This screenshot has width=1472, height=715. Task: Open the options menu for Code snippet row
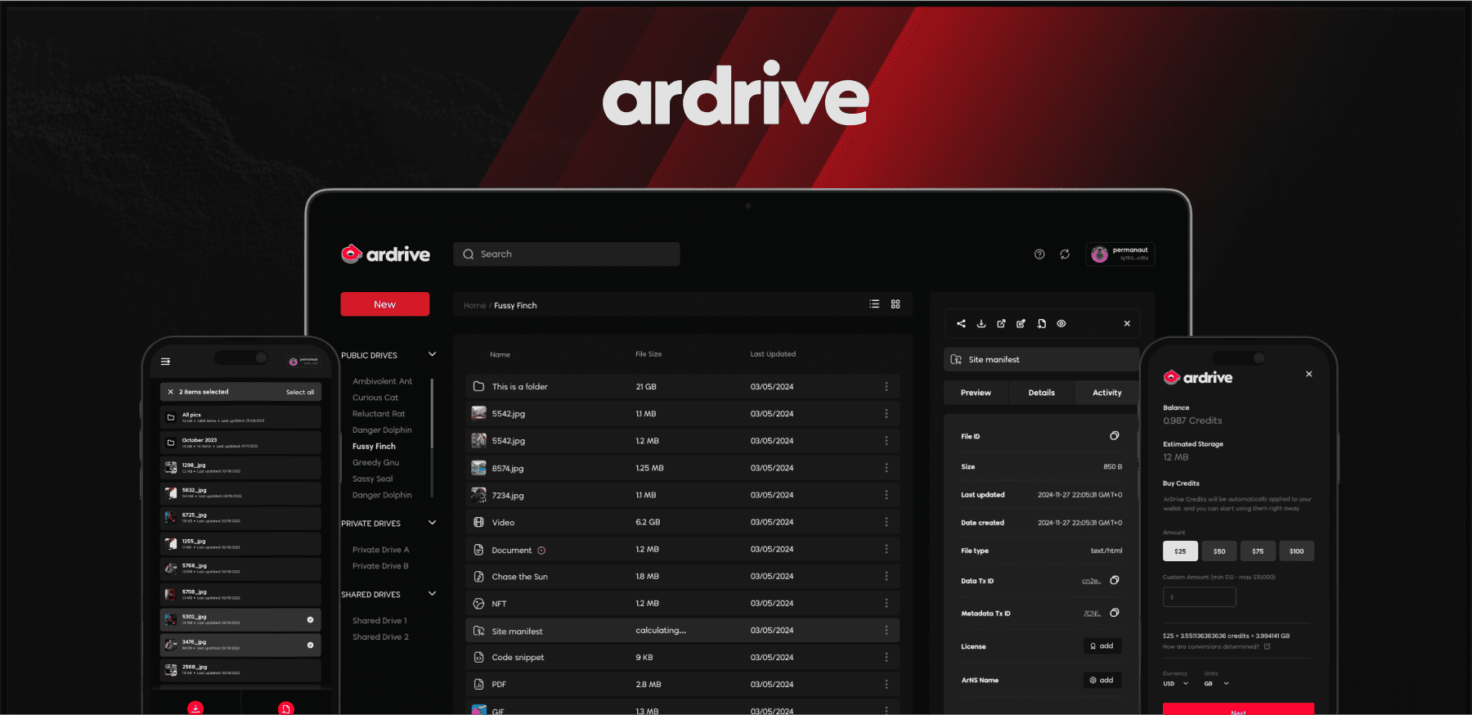tap(886, 658)
